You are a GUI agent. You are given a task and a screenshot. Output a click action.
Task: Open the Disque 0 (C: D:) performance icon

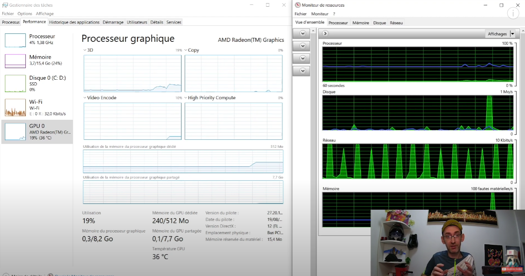tap(15, 83)
